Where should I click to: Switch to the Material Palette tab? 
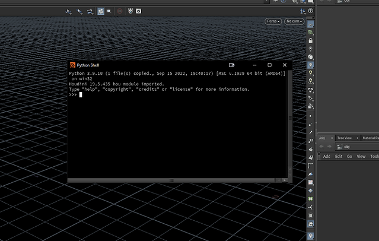pyautogui.click(x=370, y=138)
